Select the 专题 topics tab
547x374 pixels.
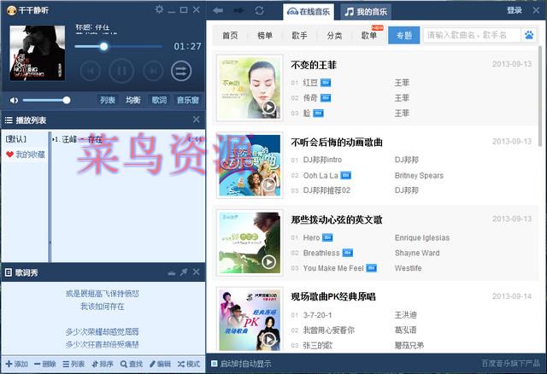(x=404, y=35)
